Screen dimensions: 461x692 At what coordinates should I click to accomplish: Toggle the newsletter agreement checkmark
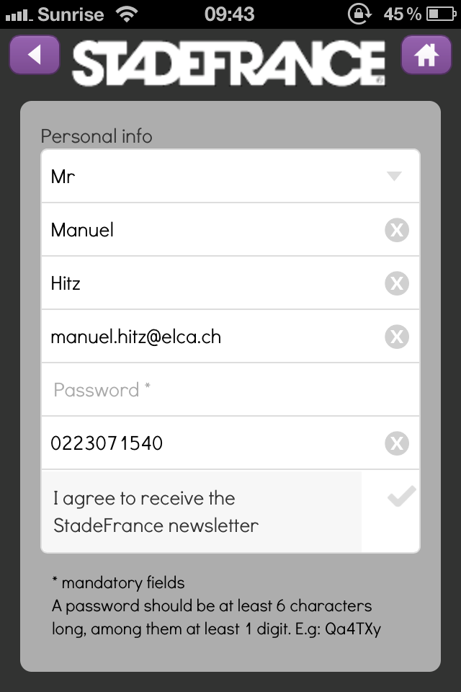click(401, 496)
